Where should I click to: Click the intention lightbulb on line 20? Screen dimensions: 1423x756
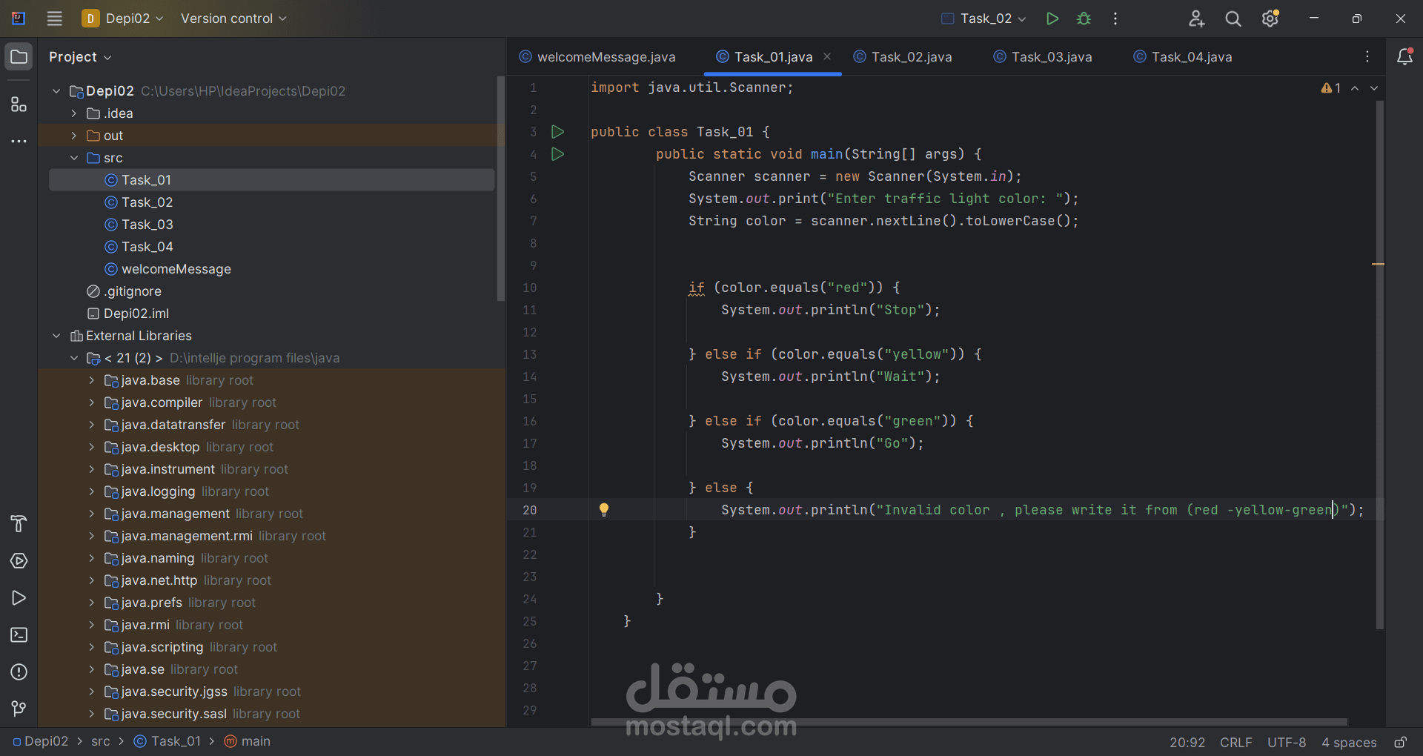pyautogui.click(x=604, y=509)
